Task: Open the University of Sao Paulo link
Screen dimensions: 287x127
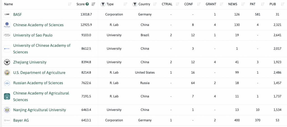Action: pyautogui.click(x=33, y=35)
